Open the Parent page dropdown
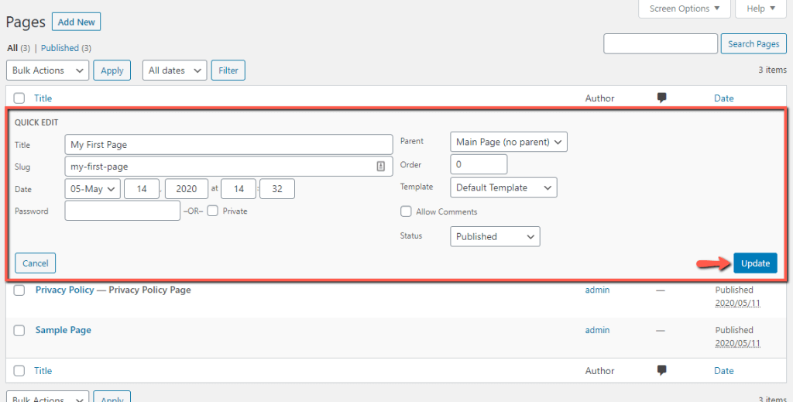The image size is (793, 402). click(508, 142)
